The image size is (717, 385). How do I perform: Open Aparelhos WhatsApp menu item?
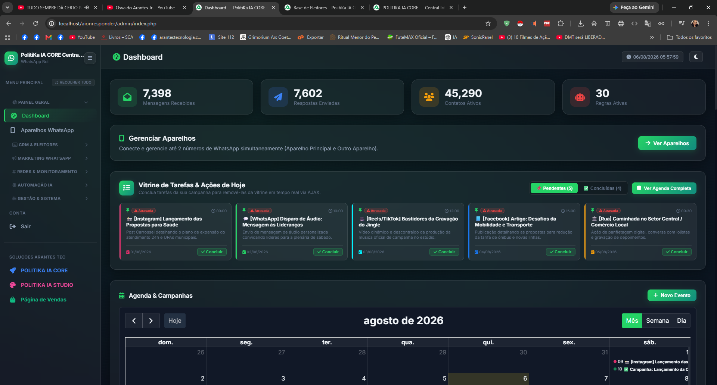click(50, 130)
